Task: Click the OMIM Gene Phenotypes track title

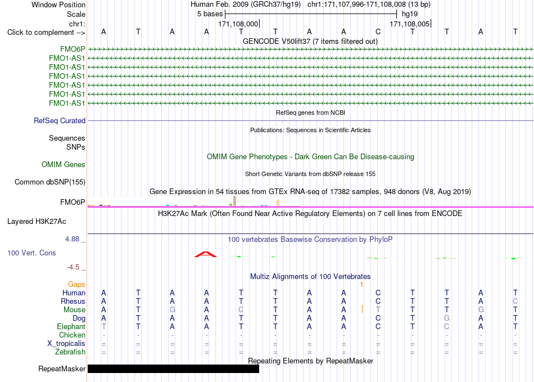Action: coord(311,157)
